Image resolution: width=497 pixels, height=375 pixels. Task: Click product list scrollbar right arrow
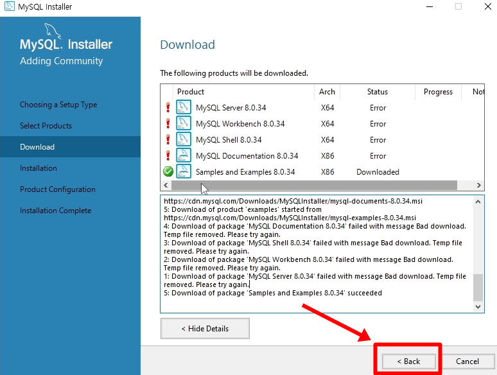point(478,185)
